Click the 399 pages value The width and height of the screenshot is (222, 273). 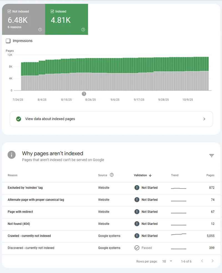[x=212, y=248]
